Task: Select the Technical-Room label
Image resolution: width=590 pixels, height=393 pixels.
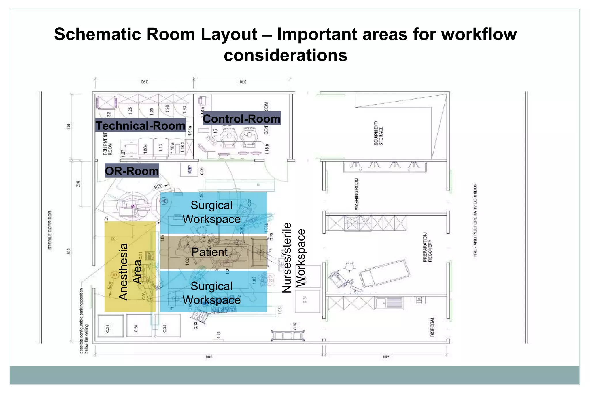Action: [x=140, y=125]
